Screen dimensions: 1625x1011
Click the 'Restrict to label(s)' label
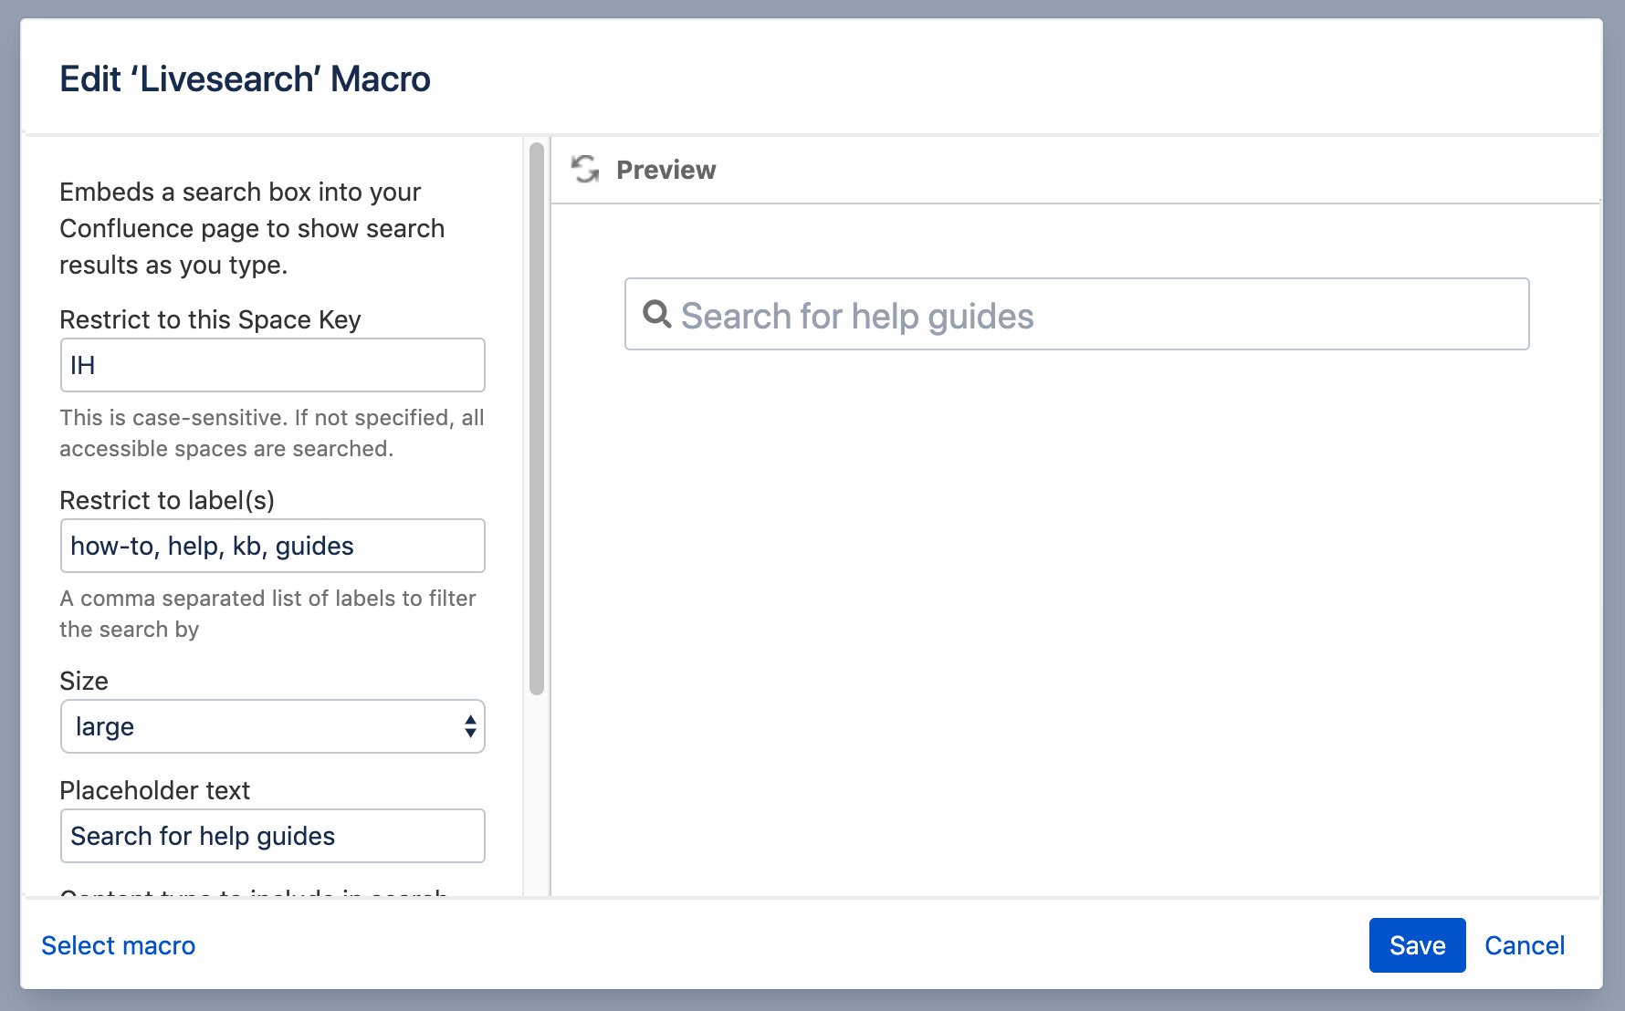(167, 500)
